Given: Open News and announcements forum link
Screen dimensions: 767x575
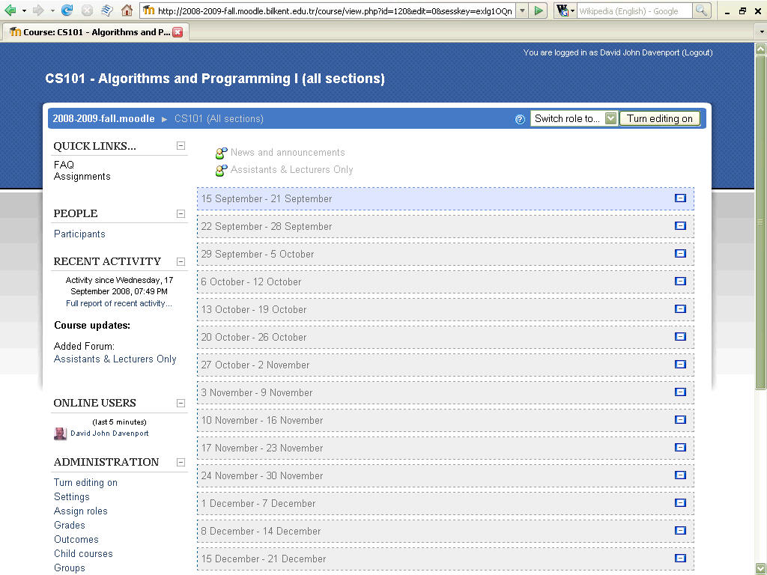Looking at the screenshot, I should pos(288,153).
